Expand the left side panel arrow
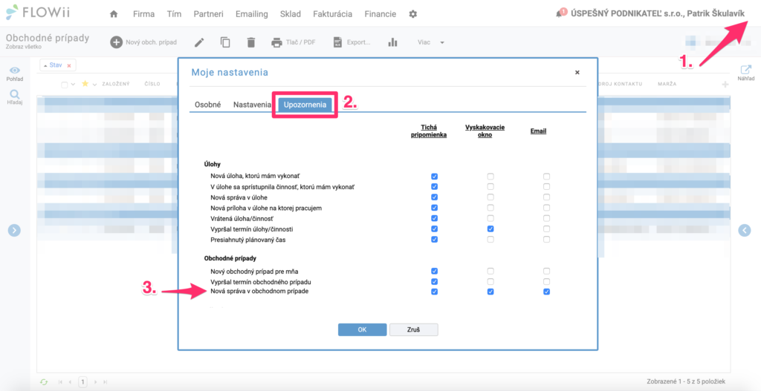The image size is (761, 391). tap(14, 231)
